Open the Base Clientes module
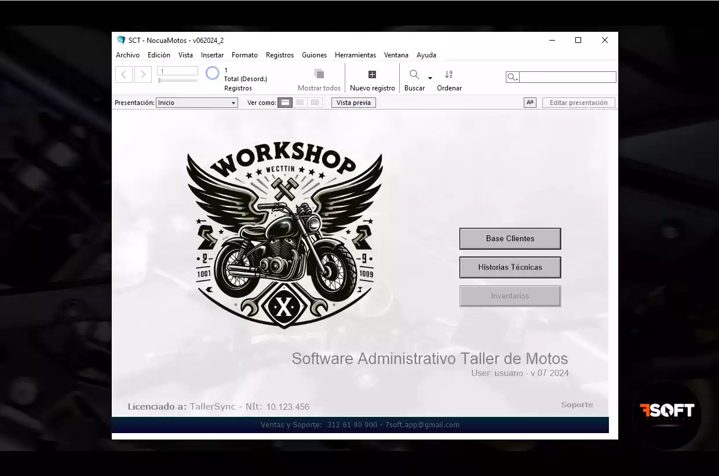The width and height of the screenshot is (719, 476). [x=510, y=238]
